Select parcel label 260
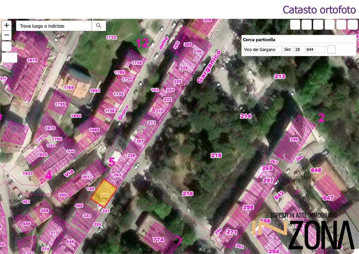Screen dimensions: 359x254 tap(62, 195)
